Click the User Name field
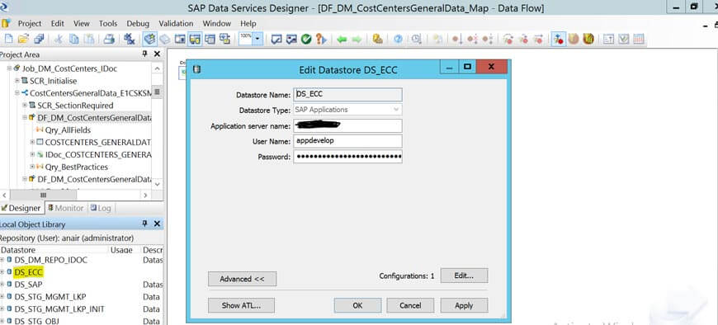Screen dimensions: 718x325 coord(347,141)
